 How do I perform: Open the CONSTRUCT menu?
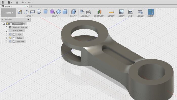coord(99,16)
